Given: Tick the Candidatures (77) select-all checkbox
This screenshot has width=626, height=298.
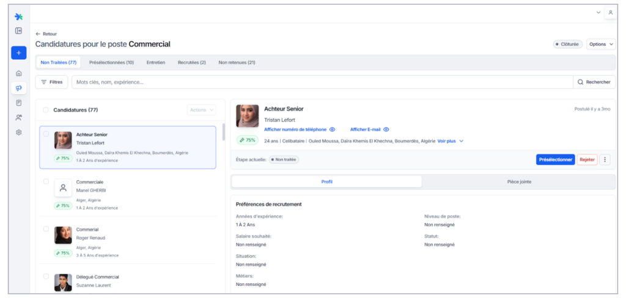Looking at the screenshot, I should [46, 110].
